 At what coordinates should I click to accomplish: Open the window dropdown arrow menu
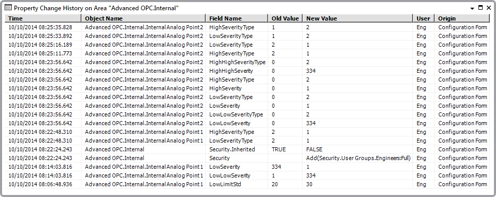tap(473, 9)
